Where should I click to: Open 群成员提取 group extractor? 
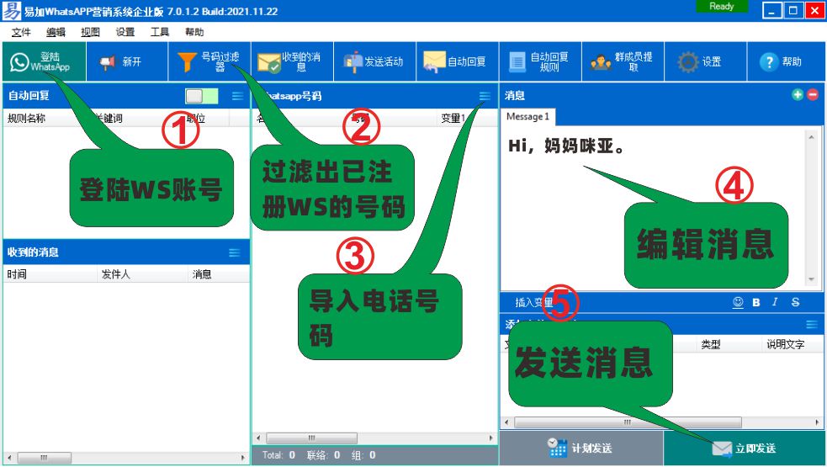[x=623, y=61]
